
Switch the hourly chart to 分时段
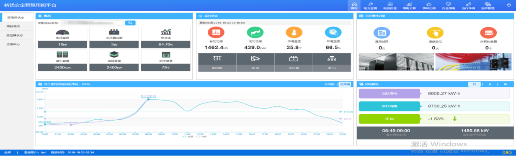(329, 84)
